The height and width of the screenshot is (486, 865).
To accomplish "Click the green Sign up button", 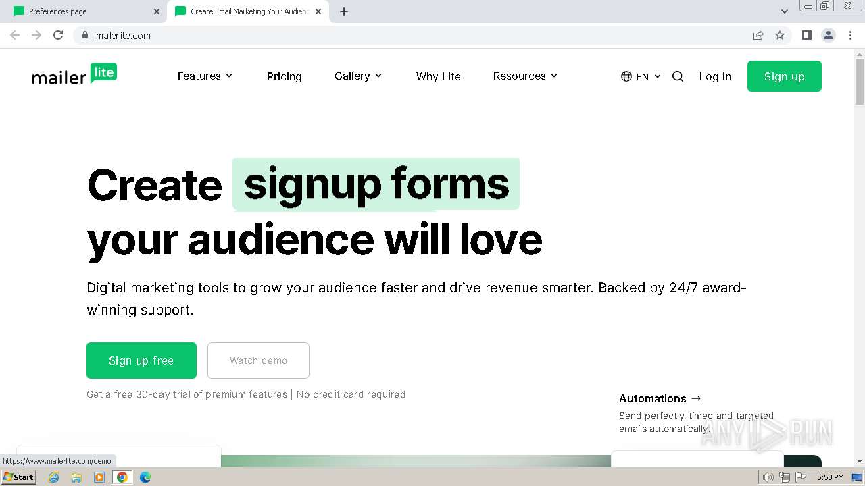I will (x=785, y=76).
